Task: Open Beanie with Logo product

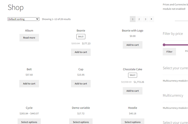Action: [133, 31]
